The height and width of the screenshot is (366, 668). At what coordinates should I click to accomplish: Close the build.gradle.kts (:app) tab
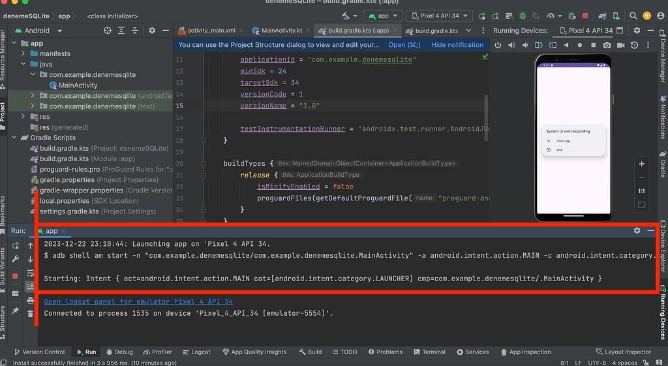(x=395, y=30)
